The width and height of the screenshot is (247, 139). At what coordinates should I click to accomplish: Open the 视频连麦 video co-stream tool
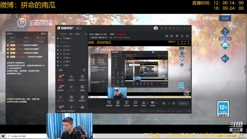[x=60, y=88]
